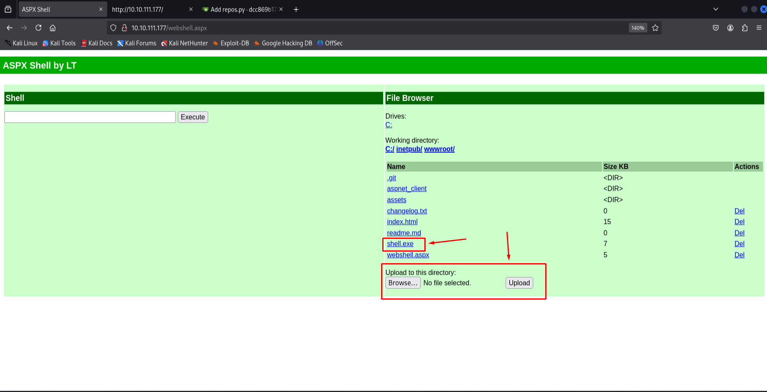
Task: Open the readme.md file
Action: (x=404, y=233)
